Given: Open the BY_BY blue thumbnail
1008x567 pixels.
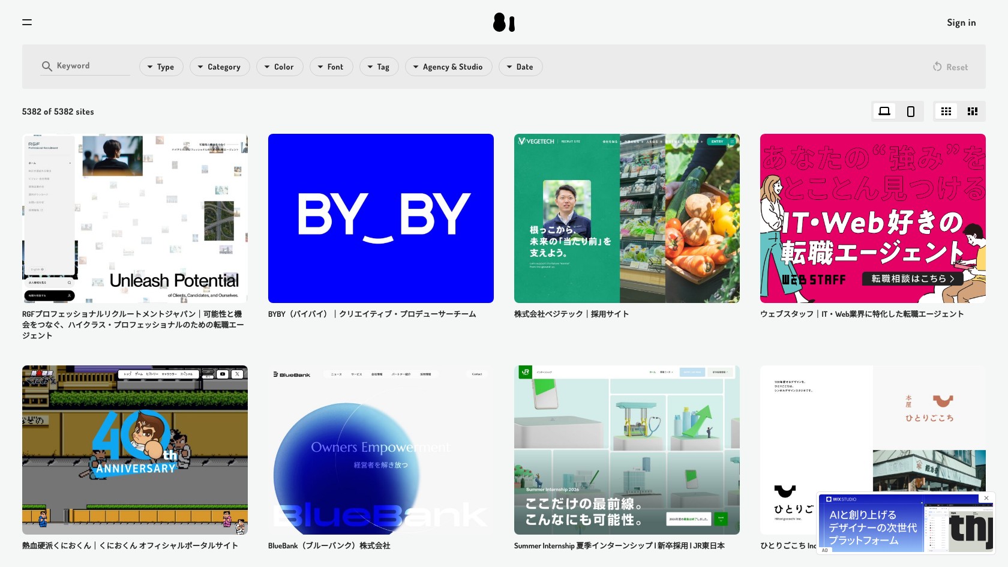Looking at the screenshot, I should point(381,218).
